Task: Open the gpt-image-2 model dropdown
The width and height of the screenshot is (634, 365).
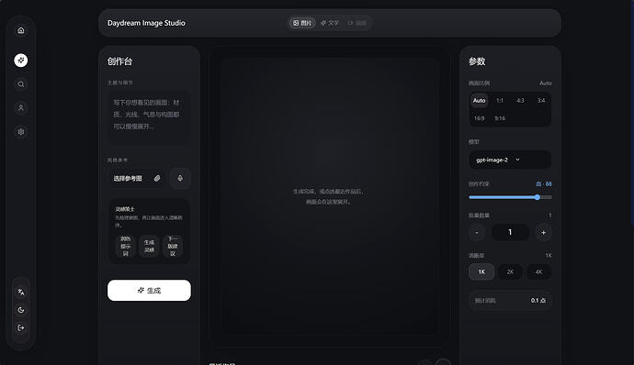Action: 510,160
